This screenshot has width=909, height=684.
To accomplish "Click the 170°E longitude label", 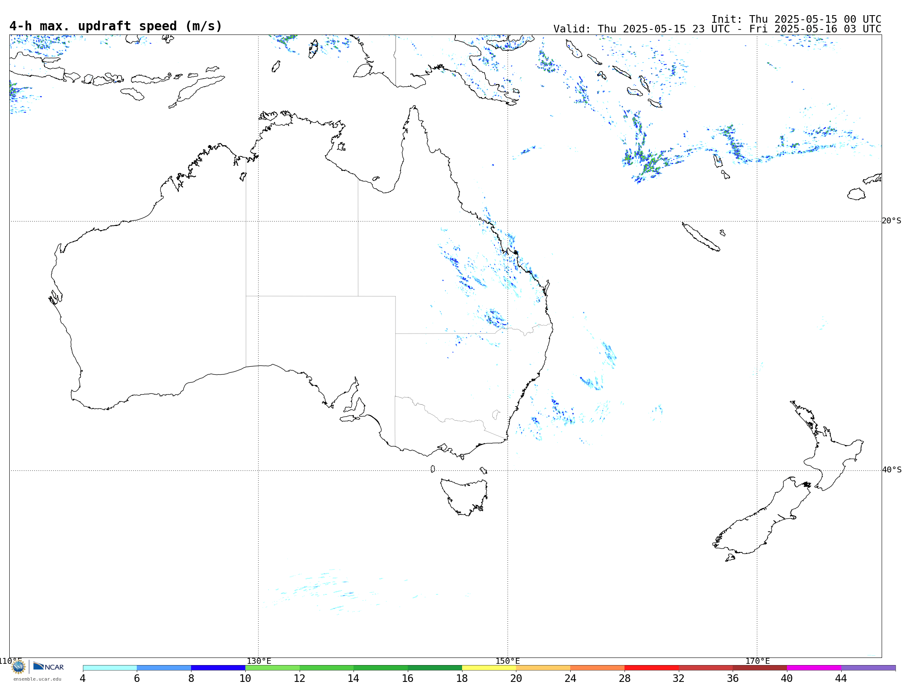I will (757, 661).
